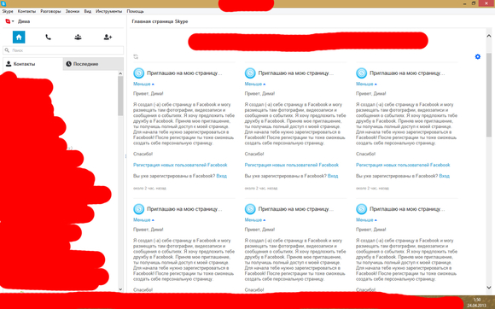This screenshot has width=495, height=309.
Task: Click the contacts list scrollbar down arrow
Action: tap(120, 289)
